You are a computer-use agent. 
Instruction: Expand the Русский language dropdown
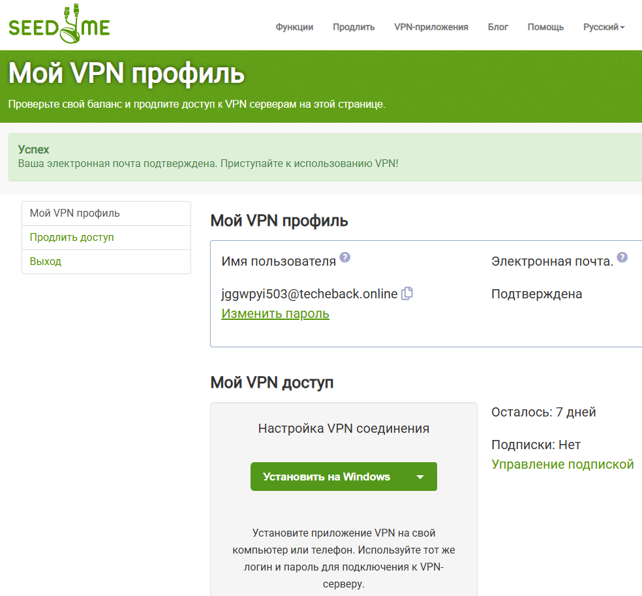tap(604, 27)
